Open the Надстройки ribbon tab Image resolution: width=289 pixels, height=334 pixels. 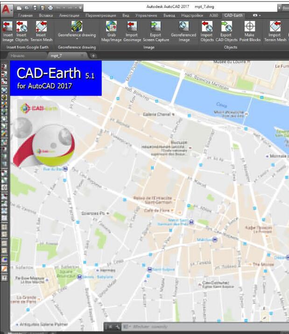(192, 15)
